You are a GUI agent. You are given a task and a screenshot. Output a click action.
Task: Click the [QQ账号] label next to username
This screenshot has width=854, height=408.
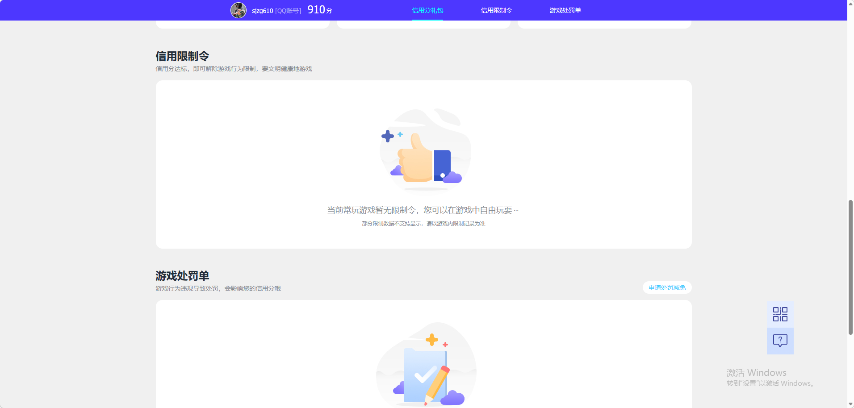click(x=287, y=11)
